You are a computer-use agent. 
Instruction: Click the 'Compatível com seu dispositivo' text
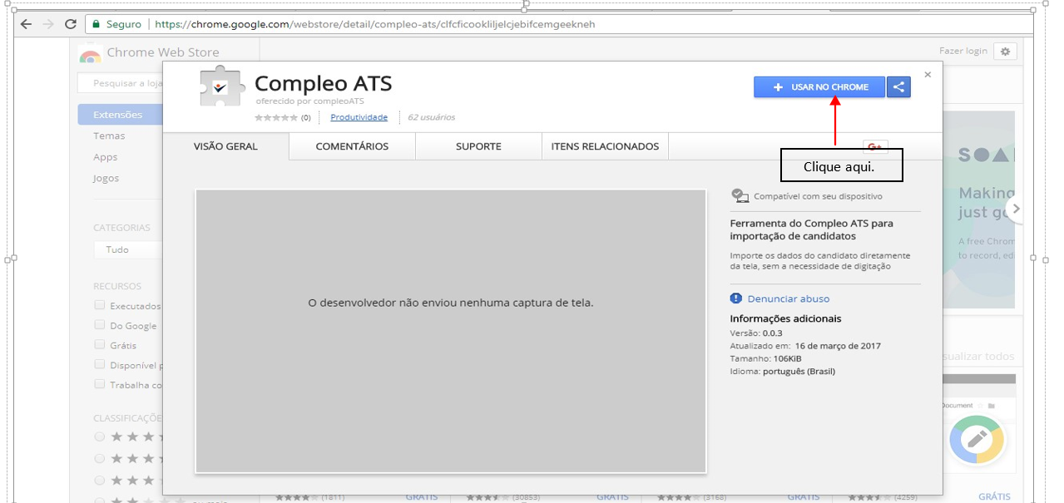click(x=818, y=196)
